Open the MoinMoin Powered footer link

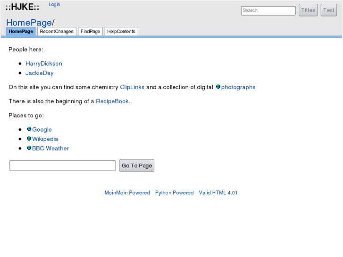(x=127, y=193)
